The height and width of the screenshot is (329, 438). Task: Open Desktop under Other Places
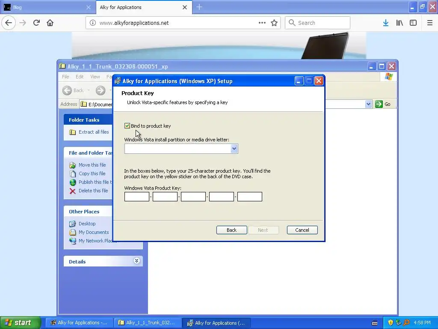[x=87, y=224]
